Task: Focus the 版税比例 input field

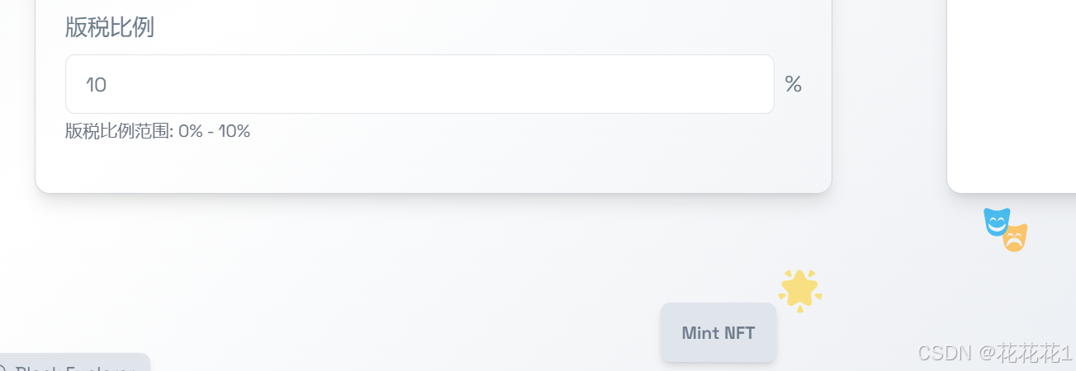Action: pyautogui.click(x=419, y=84)
